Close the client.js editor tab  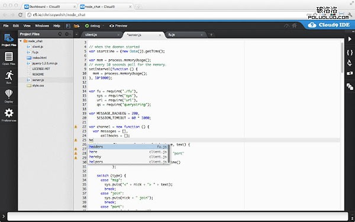pyautogui.click(x=118, y=35)
